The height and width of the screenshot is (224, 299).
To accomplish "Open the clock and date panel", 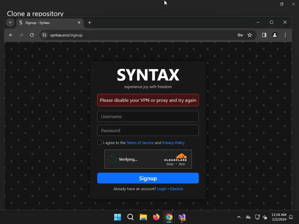I will click(x=279, y=217).
